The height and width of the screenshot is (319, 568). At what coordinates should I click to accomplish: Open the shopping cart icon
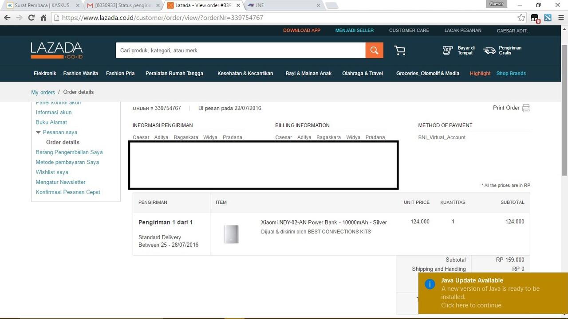pyautogui.click(x=400, y=51)
